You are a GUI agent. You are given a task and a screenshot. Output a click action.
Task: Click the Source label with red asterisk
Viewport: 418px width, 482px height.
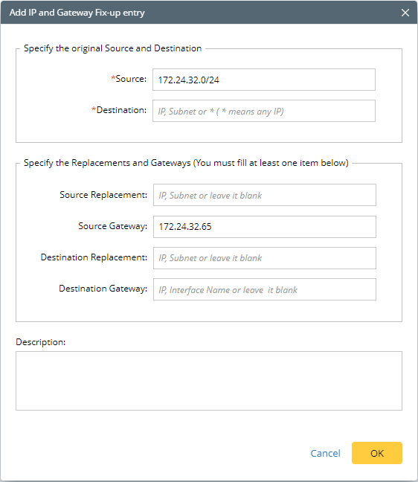(x=129, y=79)
